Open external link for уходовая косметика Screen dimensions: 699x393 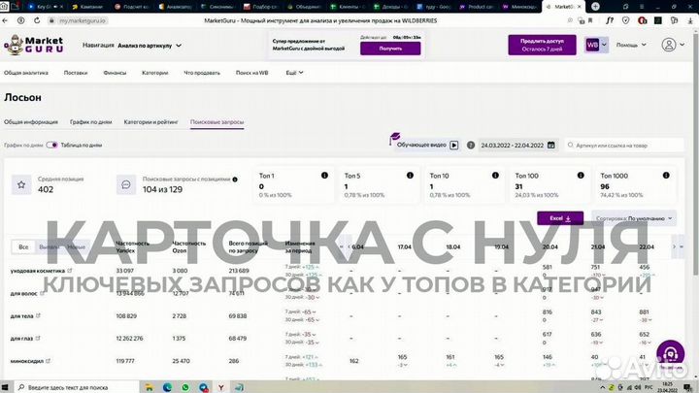[70, 271]
